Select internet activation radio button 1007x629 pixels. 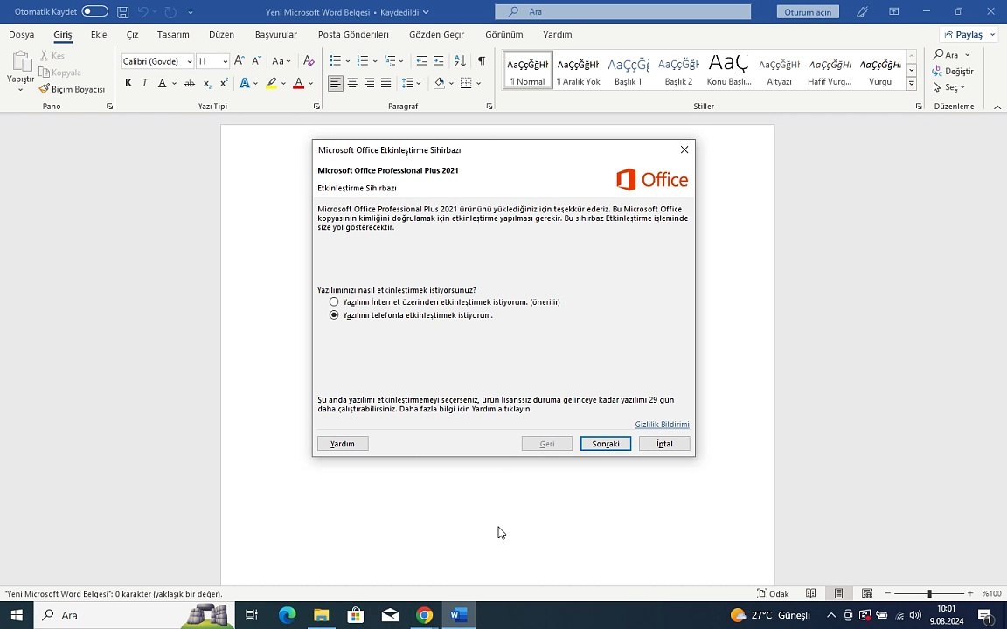(334, 301)
